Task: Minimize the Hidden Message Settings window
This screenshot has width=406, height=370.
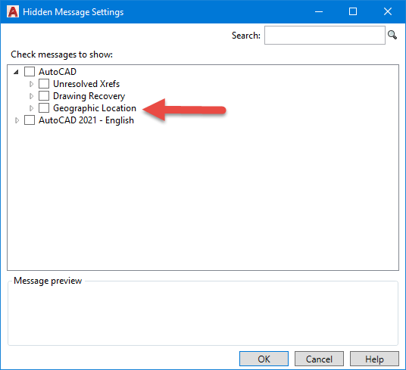Action: tap(319, 11)
